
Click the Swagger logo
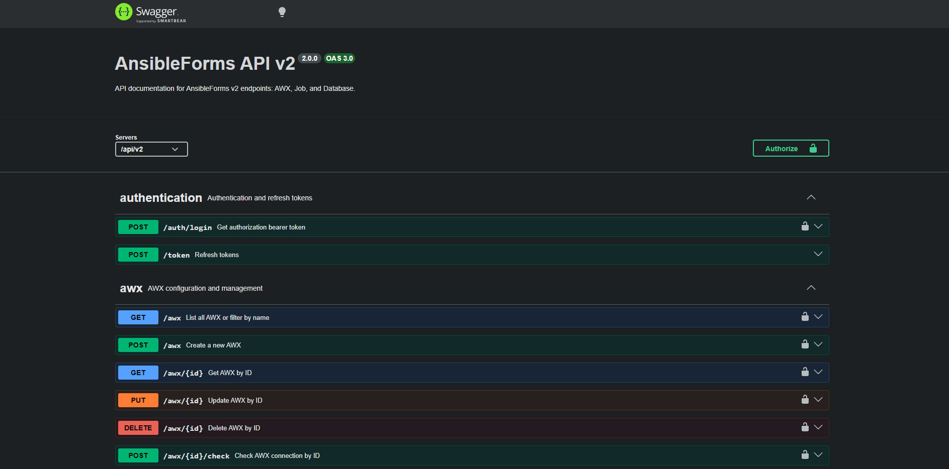point(150,13)
